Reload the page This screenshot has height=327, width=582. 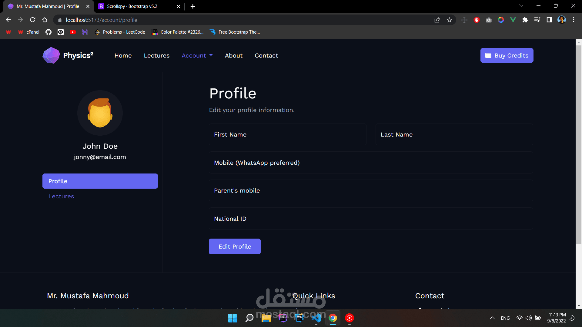pos(33,20)
